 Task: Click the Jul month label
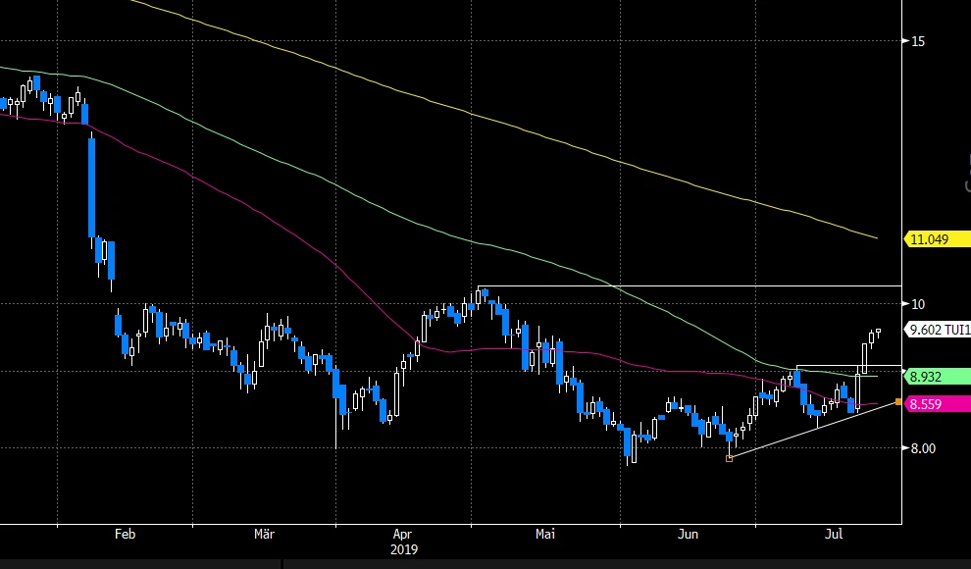pyautogui.click(x=834, y=535)
